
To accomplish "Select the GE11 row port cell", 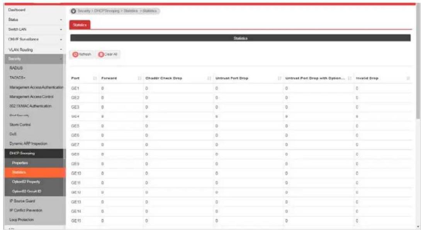I will (x=76, y=183).
